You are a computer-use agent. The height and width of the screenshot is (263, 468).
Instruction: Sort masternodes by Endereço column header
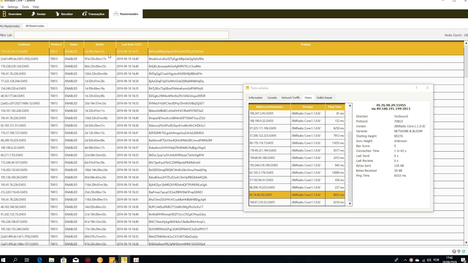(24, 45)
